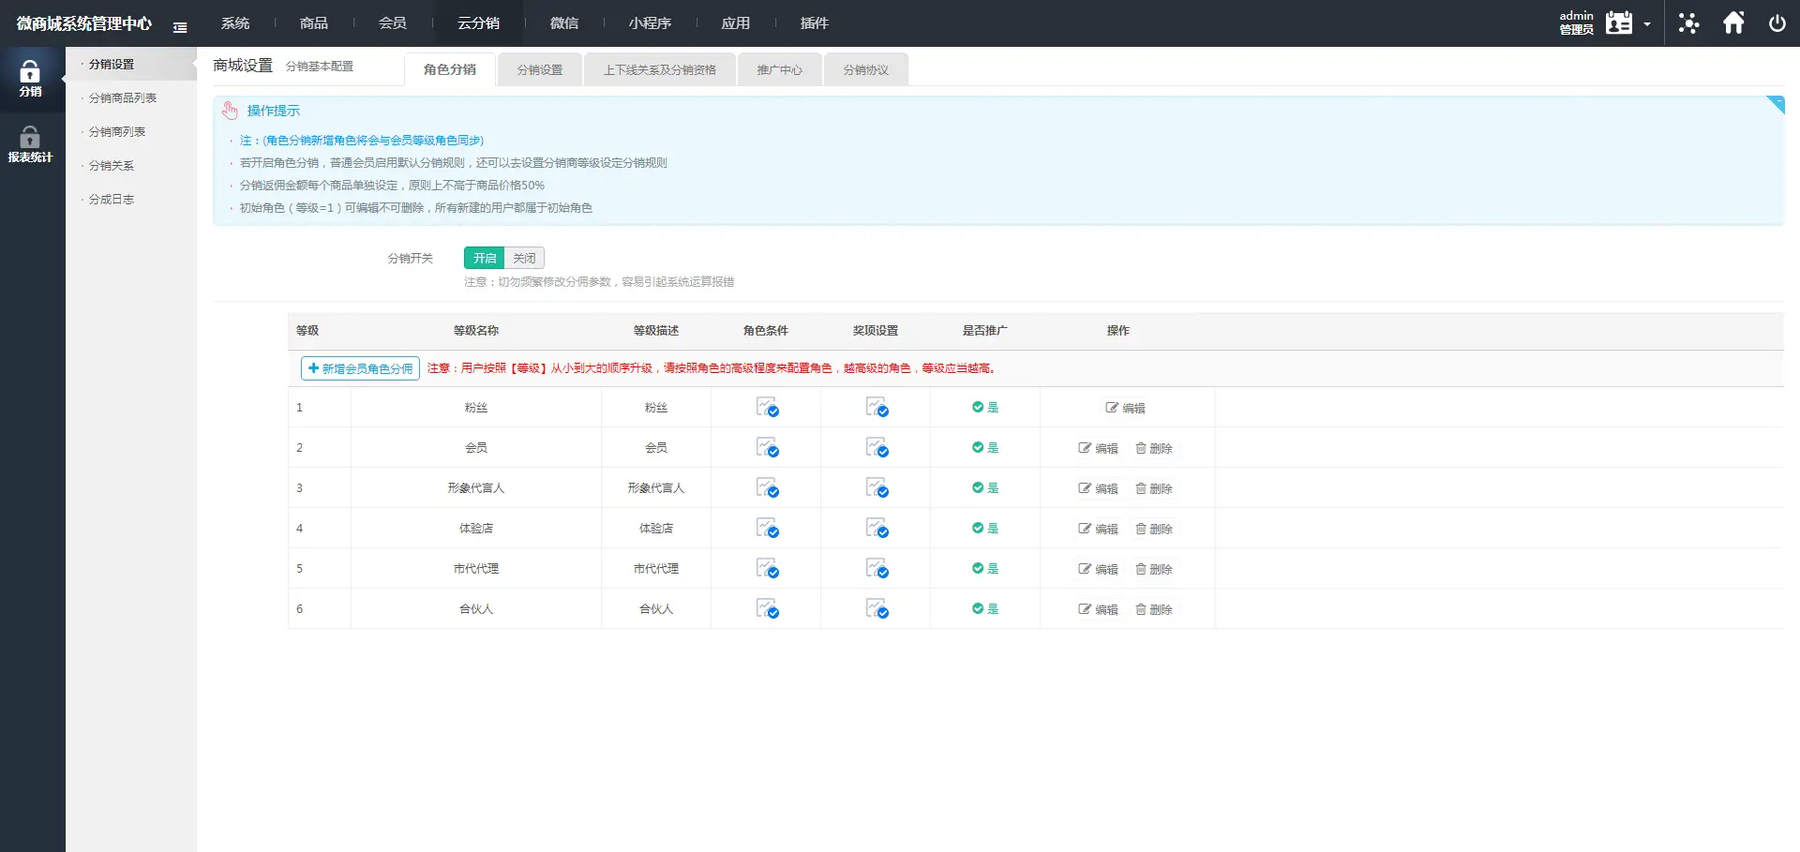The width and height of the screenshot is (1800, 852).
Task: Turn on the 开启 distribution switch
Action: tap(484, 258)
